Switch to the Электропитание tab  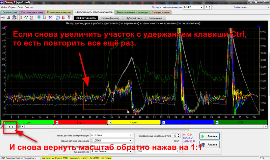(x=161, y=12)
